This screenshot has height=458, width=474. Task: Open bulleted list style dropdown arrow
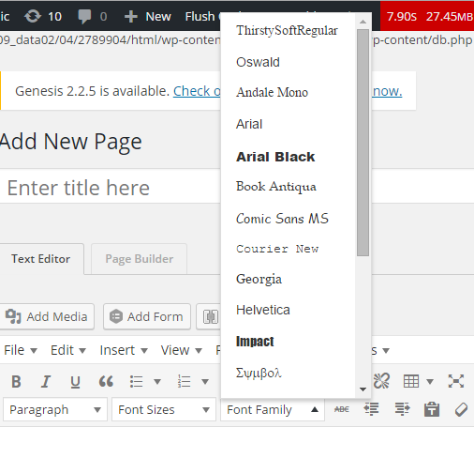pyautogui.click(x=157, y=381)
